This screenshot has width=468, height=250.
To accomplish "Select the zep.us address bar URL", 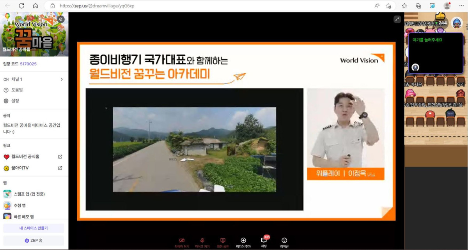I will 97,6.
